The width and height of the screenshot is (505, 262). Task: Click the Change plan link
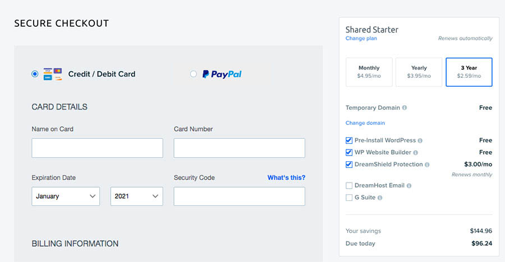click(x=361, y=38)
